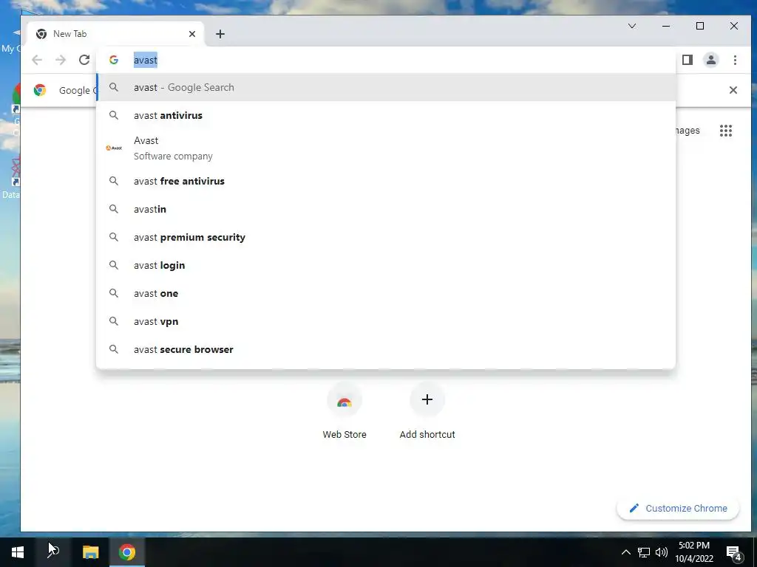Click the browser back arrow
Screen dimensions: 757x567
click(37, 60)
